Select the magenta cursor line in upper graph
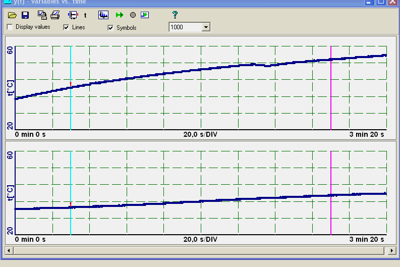This screenshot has width=400, height=267. click(x=331, y=88)
